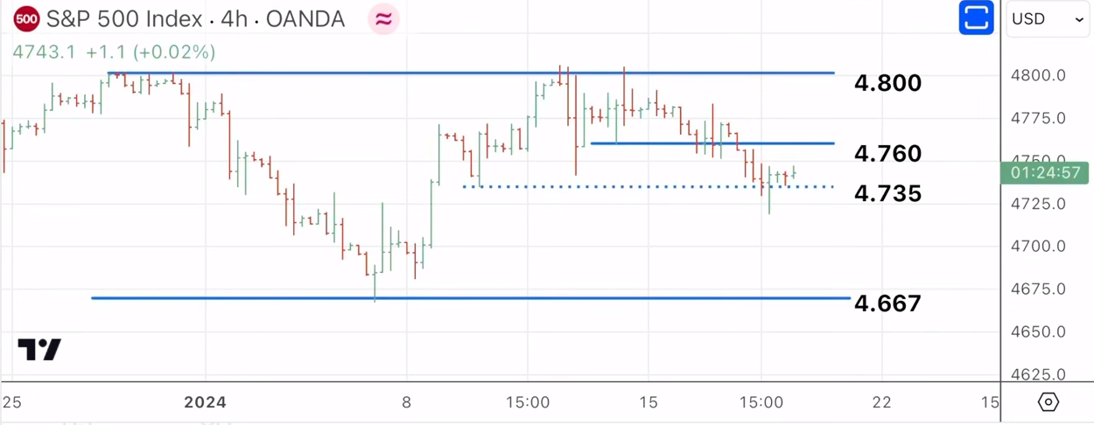The image size is (1094, 425).
Task: Click the 2024 date axis label
Action: tap(205, 402)
